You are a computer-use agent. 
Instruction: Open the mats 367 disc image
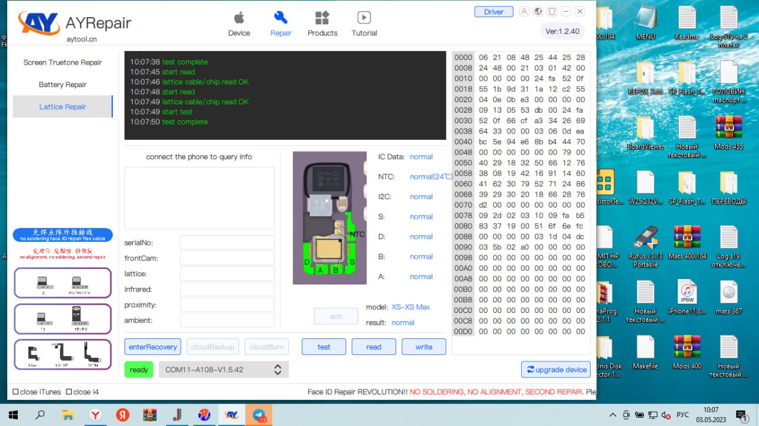(x=728, y=297)
